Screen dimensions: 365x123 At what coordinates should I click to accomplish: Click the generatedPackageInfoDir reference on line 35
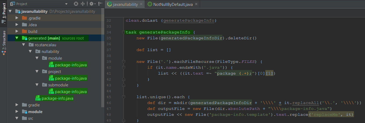point(191,38)
